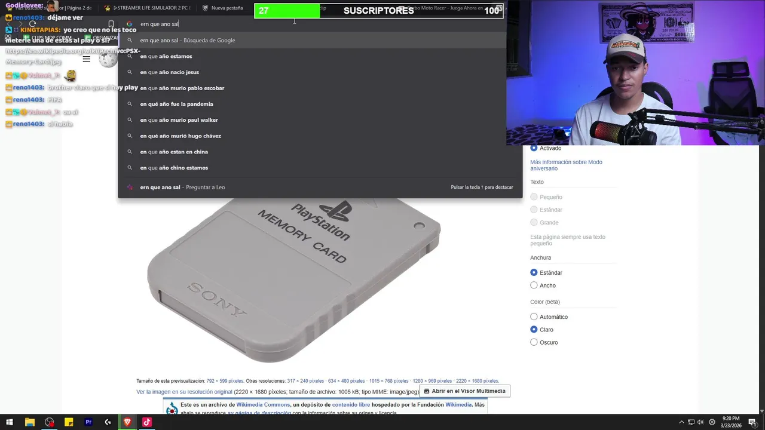The width and height of the screenshot is (765, 430).
Task: Select the Activado radio button
Action: [x=534, y=148]
